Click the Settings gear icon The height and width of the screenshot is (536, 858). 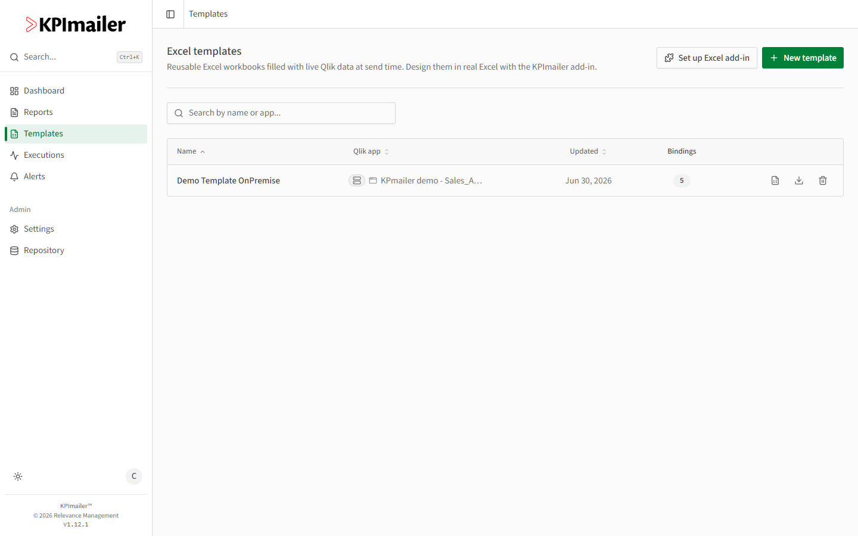pyautogui.click(x=14, y=229)
